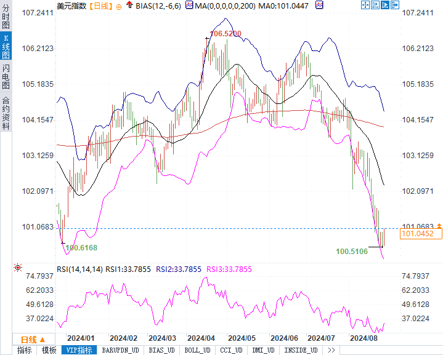Viewport: 443px width, 355px height.
Task: Apply the CCI_UD indicator
Action: (232, 350)
